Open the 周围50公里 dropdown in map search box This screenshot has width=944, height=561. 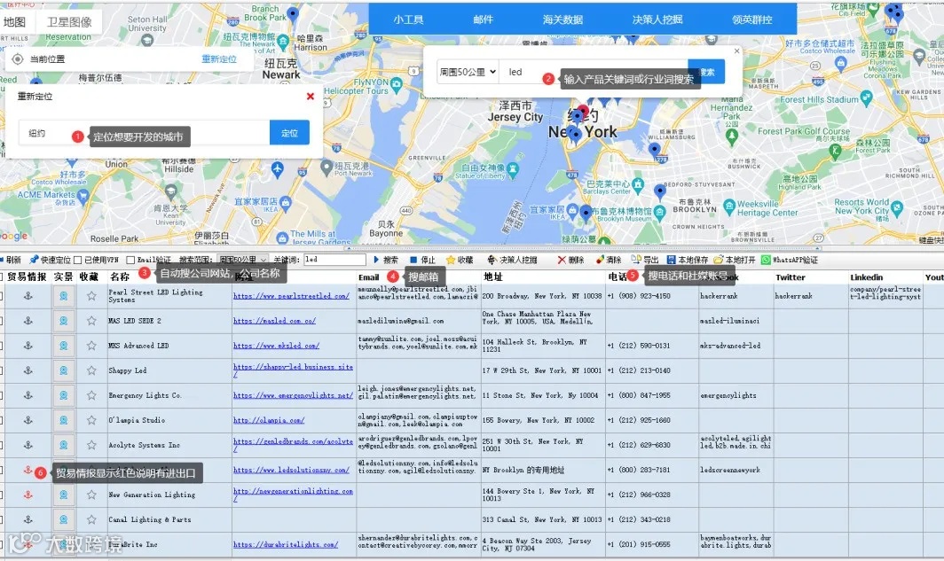point(468,72)
